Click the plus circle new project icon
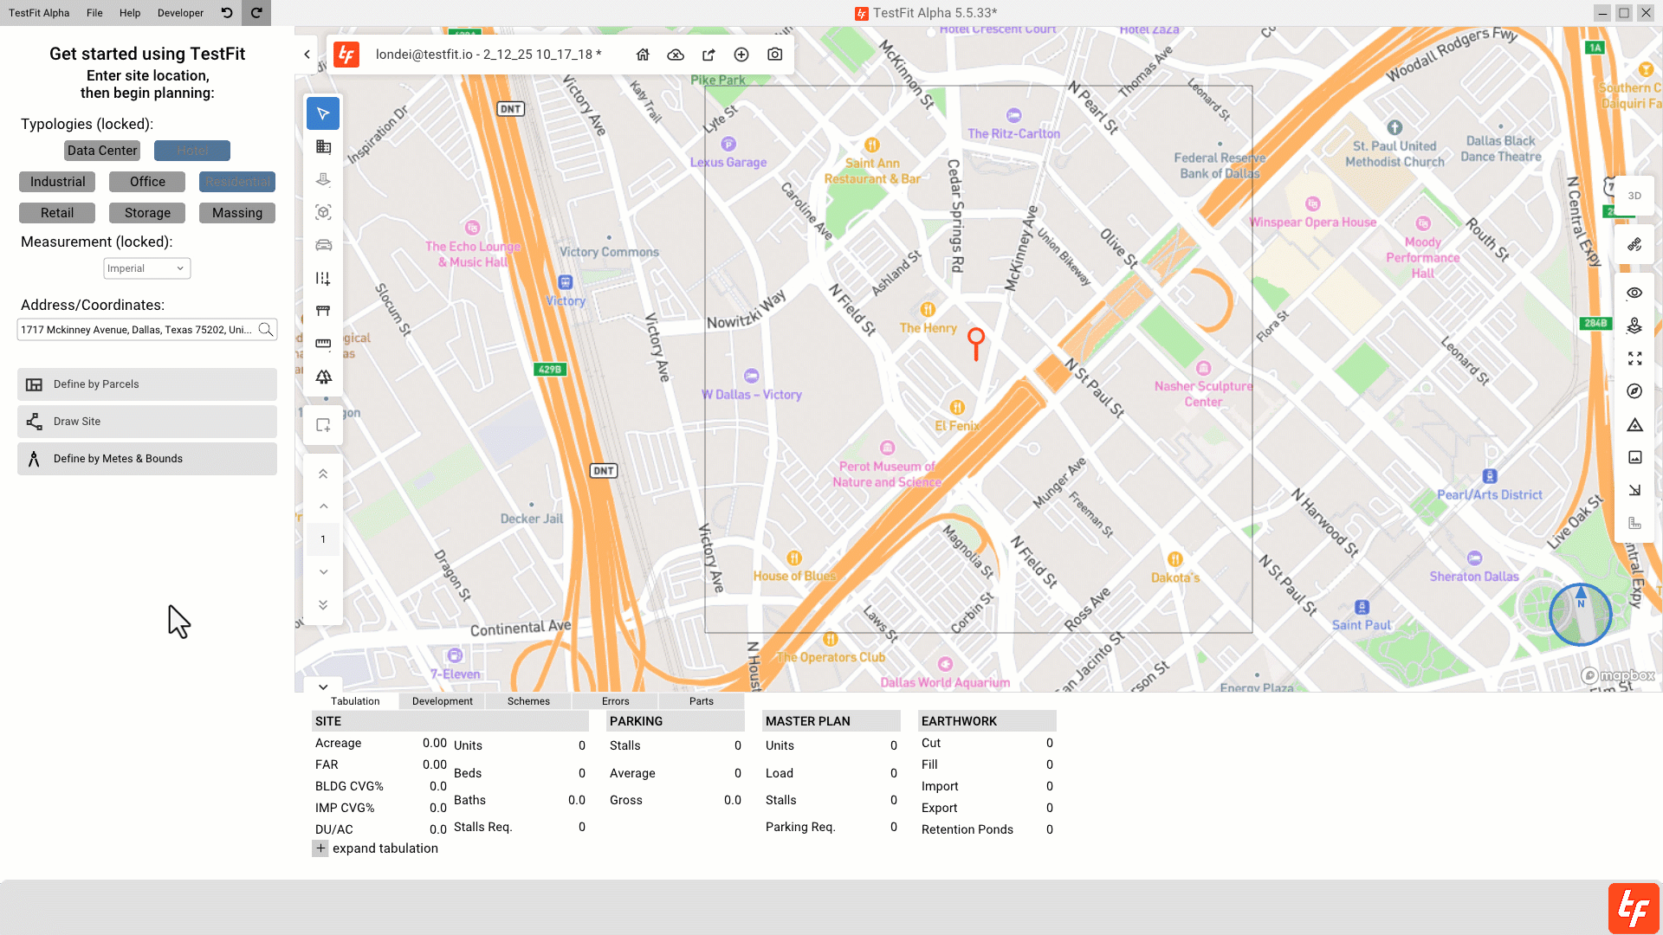This screenshot has width=1663, height=935. [741, 55]
